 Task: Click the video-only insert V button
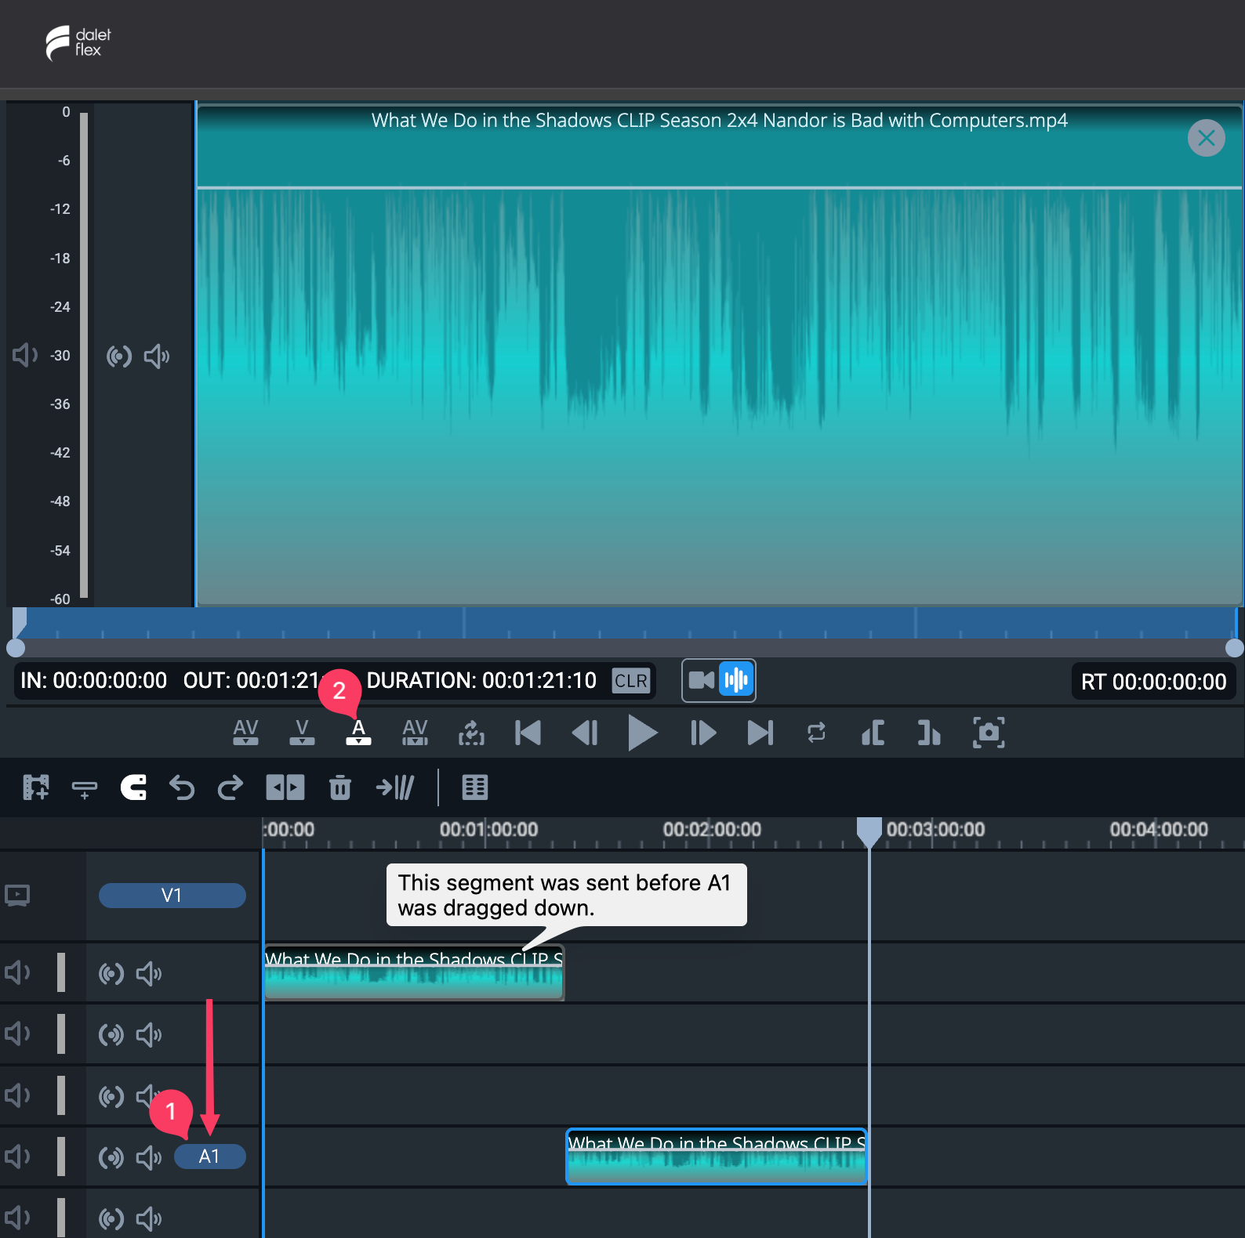[x=302, y=733]
